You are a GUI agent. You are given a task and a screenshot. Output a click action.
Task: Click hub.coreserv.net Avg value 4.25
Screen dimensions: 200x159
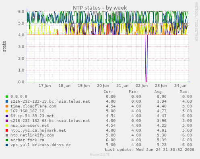pos(162,126)
